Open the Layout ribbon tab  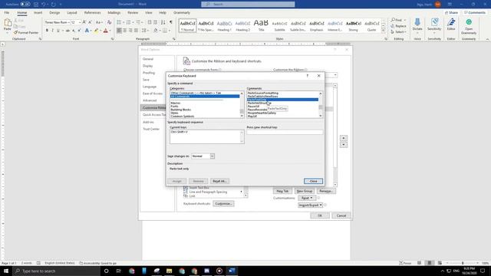coord(71,13)
